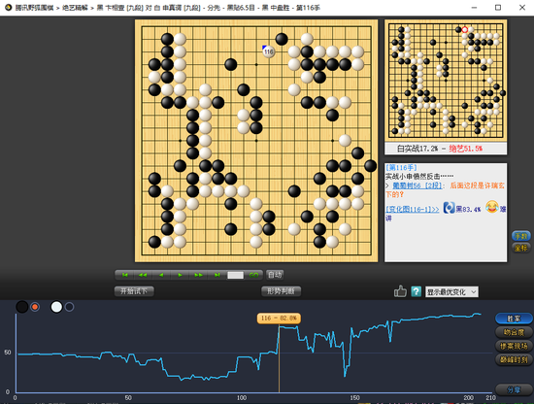Toggle the orange circle next to black stone
The image size is (534, 404).
point(35,307)
